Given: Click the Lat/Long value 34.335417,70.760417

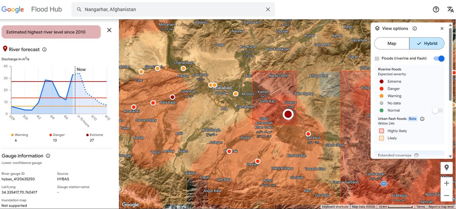Looking at the screenshot, I should pyautogui.click(x=19, y=192).
